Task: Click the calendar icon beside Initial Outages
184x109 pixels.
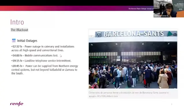Action: (x=14, y=40)
